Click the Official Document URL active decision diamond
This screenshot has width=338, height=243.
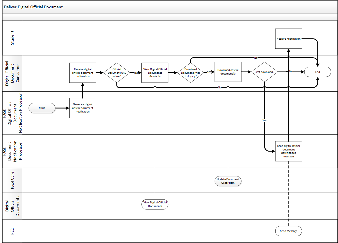[x=117, y=73]
